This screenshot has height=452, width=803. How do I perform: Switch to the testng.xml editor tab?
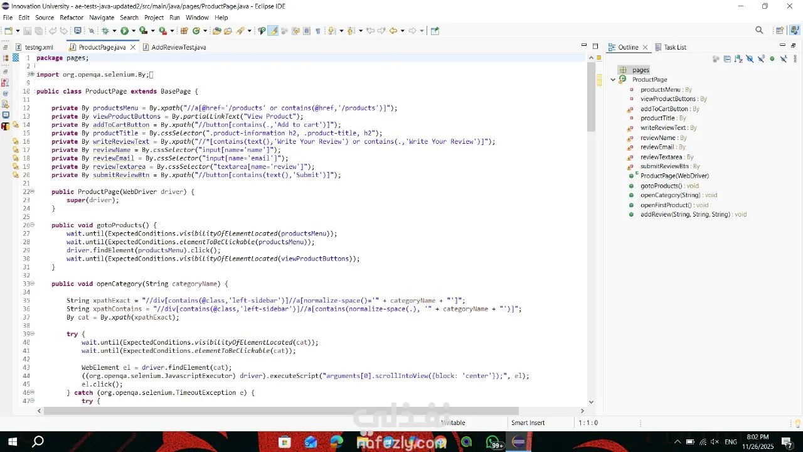click(35, 47)
